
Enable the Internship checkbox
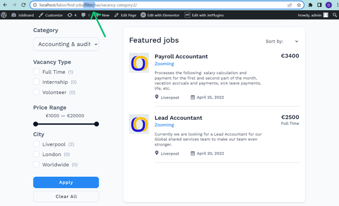point(36,82)
